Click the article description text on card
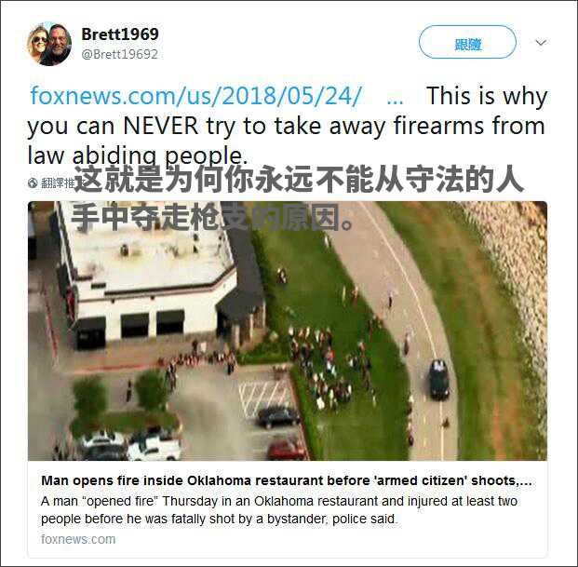This screenshot has height=567, width=578. point(279,510)
